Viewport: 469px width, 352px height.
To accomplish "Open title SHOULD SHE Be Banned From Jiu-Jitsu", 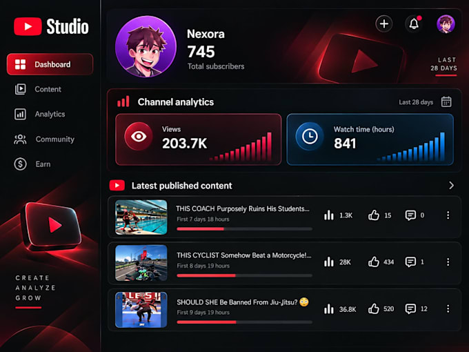I will (243, 302).
